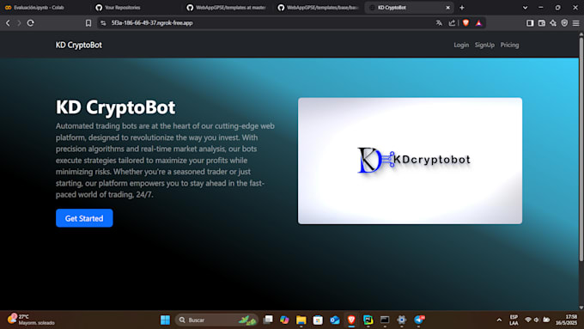Open Brave Rewards triangle icon
Viewport: 584px width, 329px height.
pyautogui.click(x=478, y=23)
